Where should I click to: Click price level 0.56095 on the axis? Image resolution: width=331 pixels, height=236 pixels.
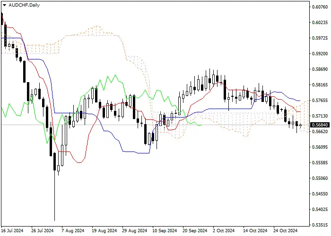320,147
